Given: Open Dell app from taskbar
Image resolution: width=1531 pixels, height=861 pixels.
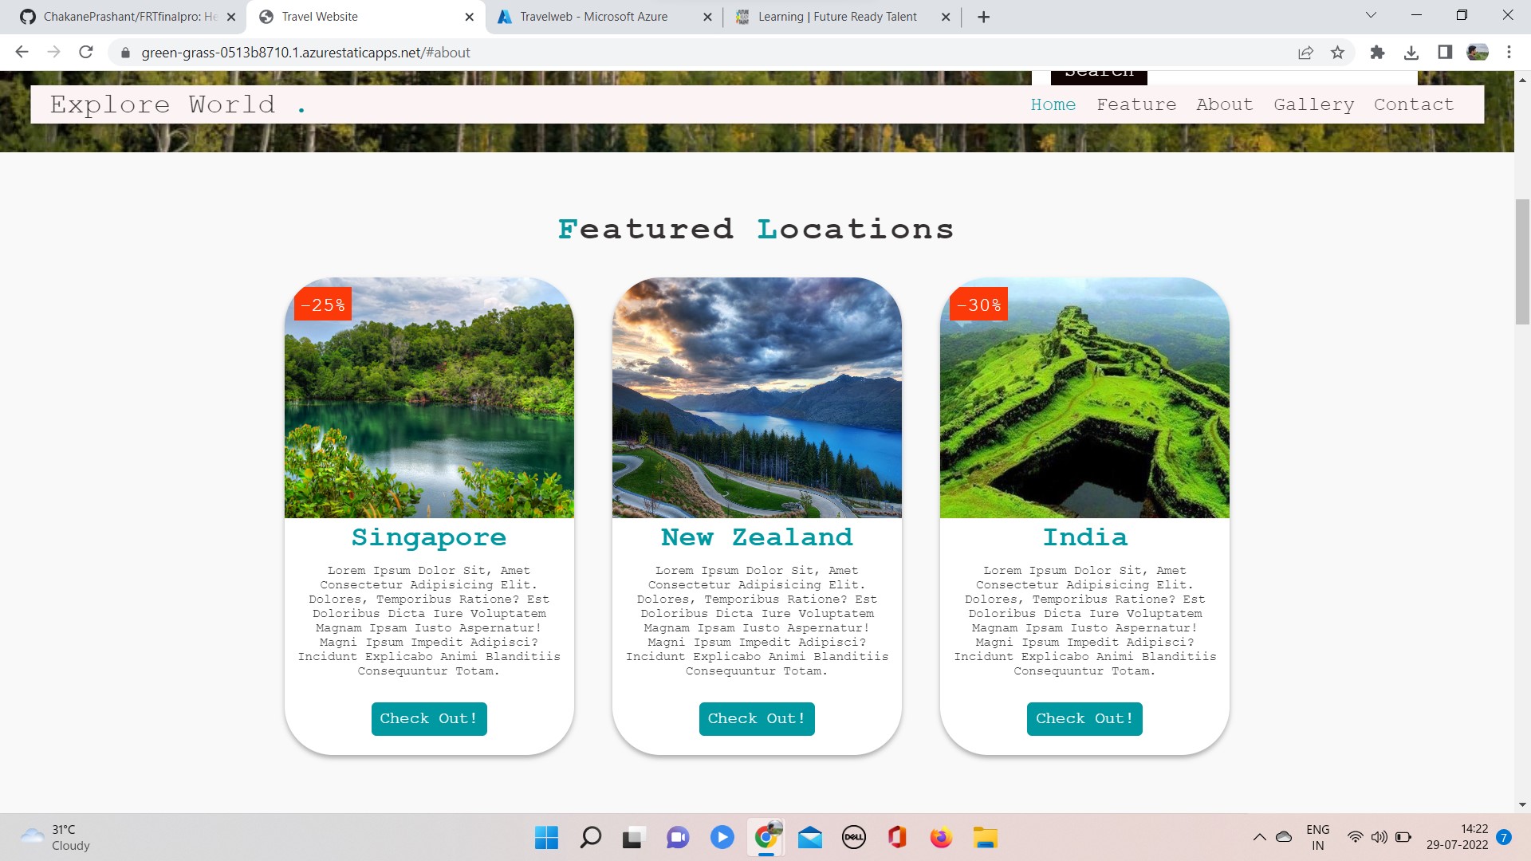Looking at the screenshot, I should tap(853, 837).
